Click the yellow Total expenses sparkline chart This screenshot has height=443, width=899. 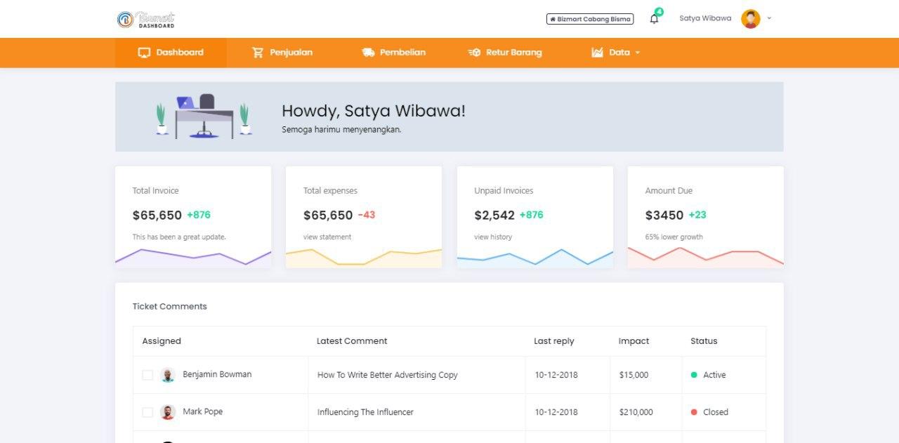[364, 258]
